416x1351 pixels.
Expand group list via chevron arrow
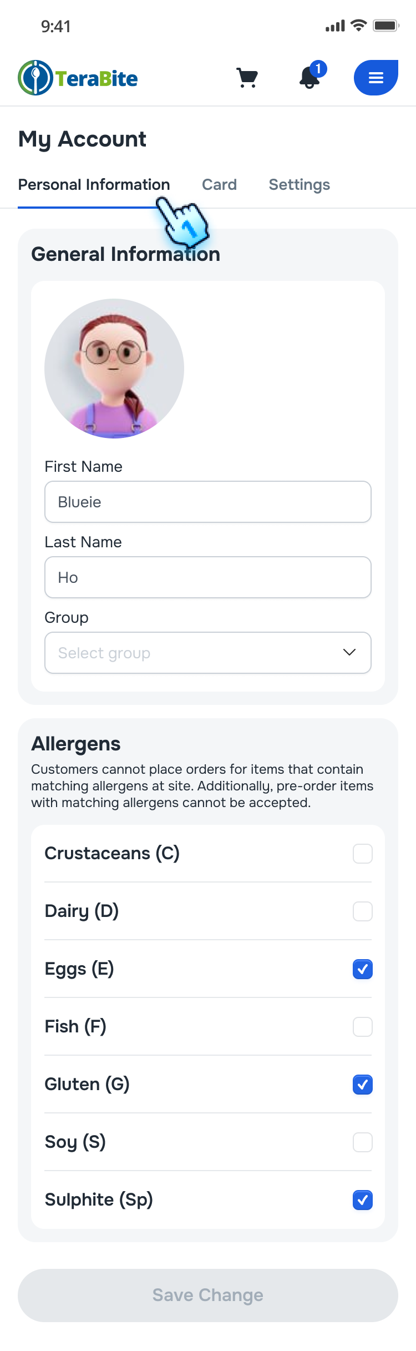[349, 652]
